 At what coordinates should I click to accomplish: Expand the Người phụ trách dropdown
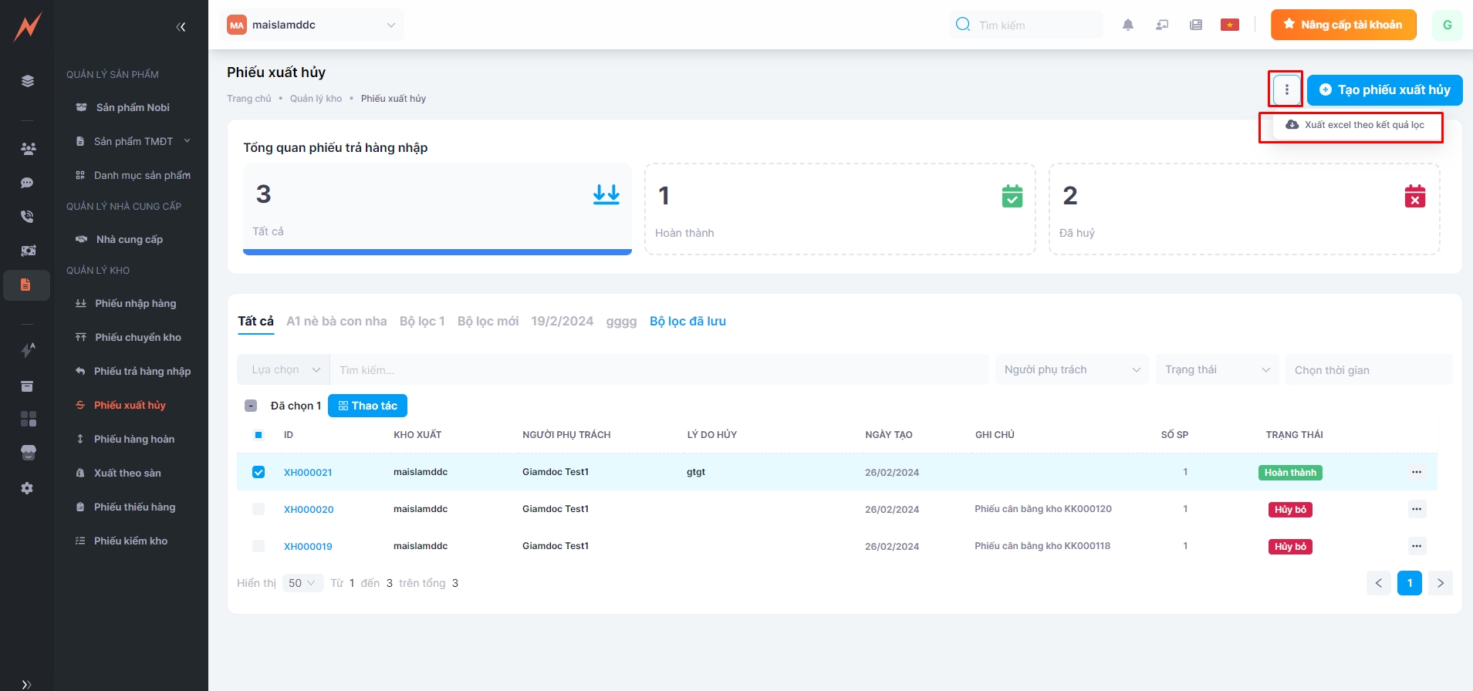1071,370
